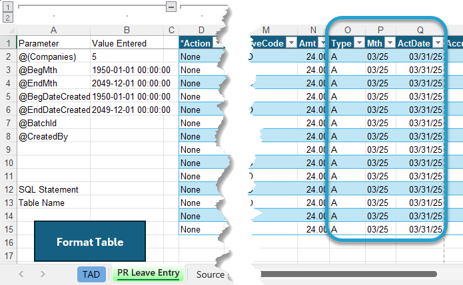Viewport: 463px width, 285px height.
Task: Click the '@BegMth' cell
Action: click(x=53, y=70)
